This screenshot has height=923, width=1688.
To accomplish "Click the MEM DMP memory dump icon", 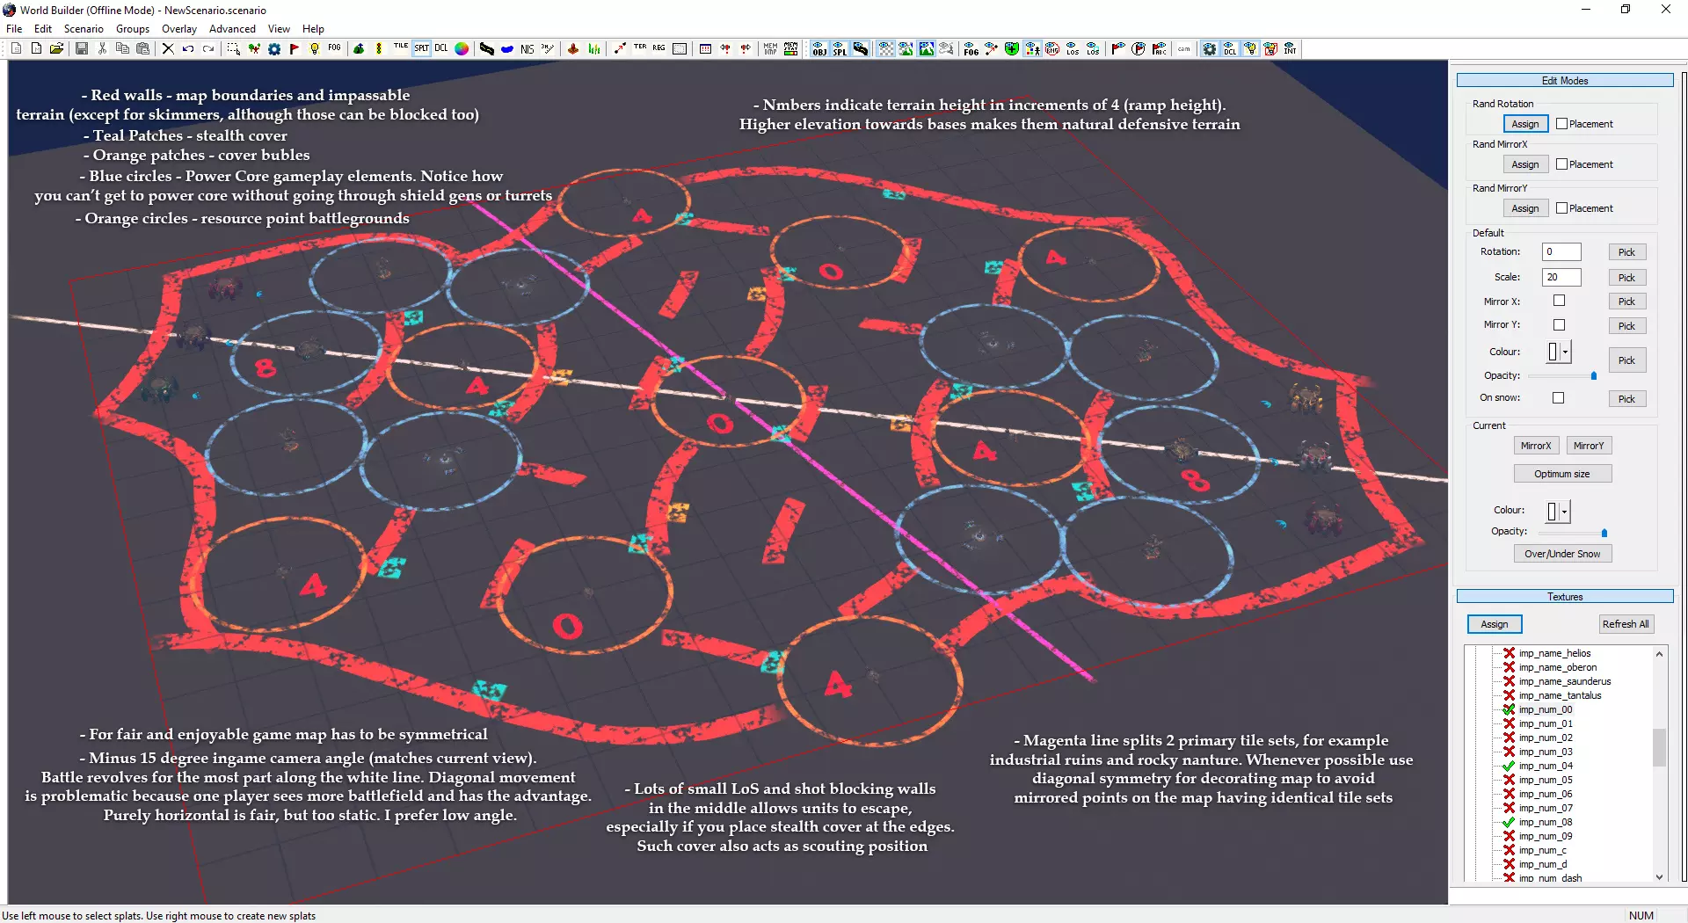I will click(771, 49).
